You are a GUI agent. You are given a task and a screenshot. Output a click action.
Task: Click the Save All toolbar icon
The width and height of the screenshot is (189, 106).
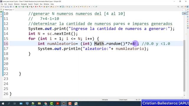pyautogui.click(x=8, y=7)
